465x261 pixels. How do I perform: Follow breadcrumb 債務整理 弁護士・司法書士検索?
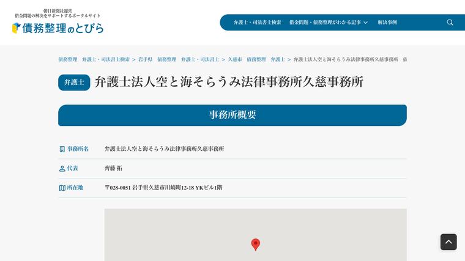(x=94, y=59)
